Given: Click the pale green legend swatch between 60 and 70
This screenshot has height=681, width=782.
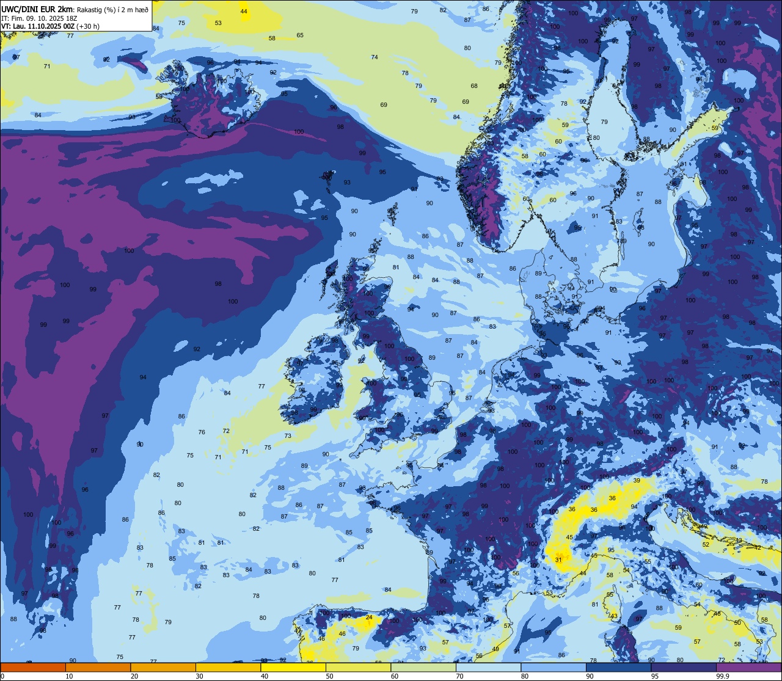Looking at the screenshot, I should 423,668.
